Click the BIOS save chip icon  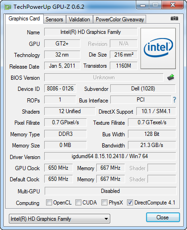171,77
